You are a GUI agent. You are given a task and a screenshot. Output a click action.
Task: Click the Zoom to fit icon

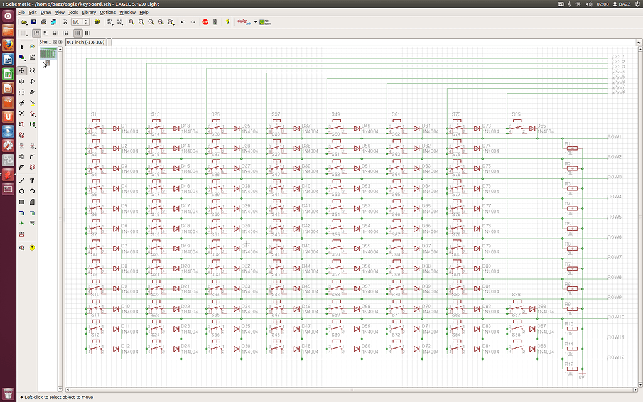click(x=131, y=22)
